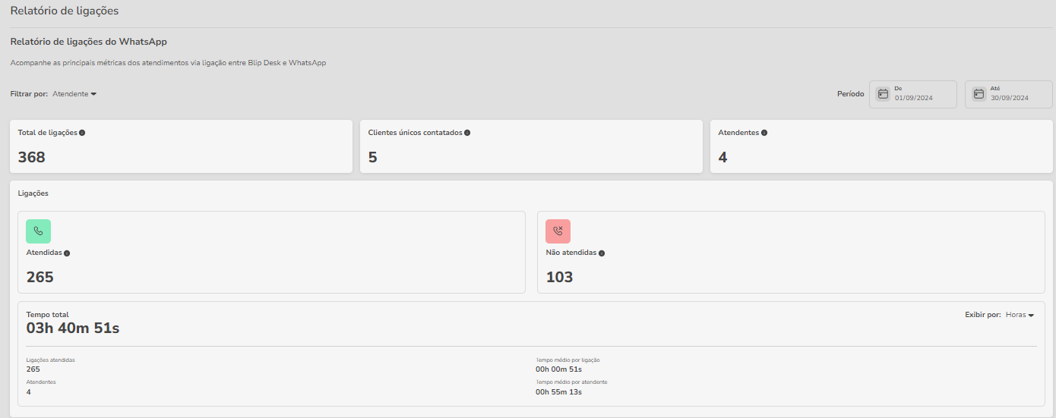Click the Não atendidas count 103
This screenshot has height=418, width=1056.
[559, 277]
